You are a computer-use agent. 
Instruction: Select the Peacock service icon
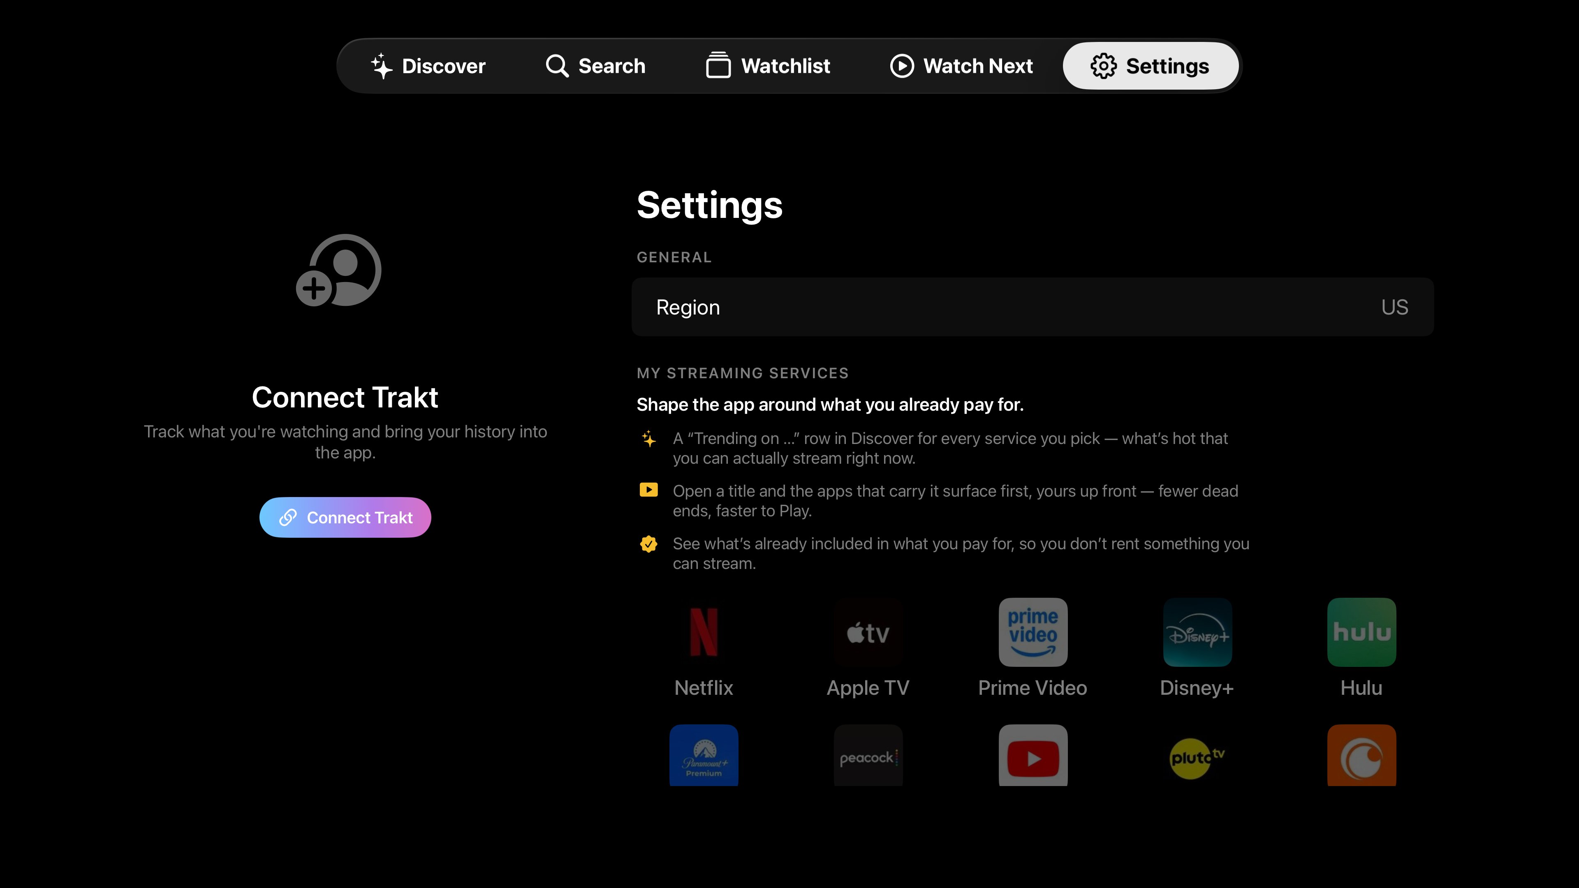point(868,755)
